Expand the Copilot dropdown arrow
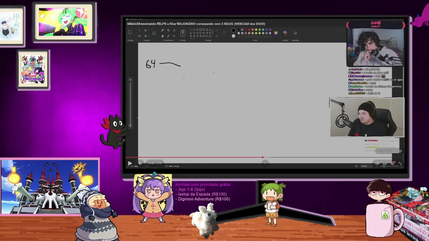The height and width of the screenshot is (241, 429). pos(285,35)
